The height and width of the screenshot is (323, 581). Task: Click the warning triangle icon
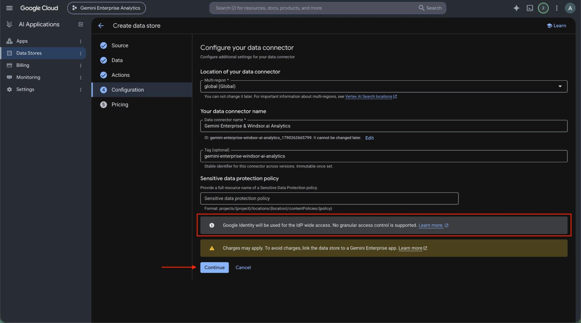[x=212, y=248]
